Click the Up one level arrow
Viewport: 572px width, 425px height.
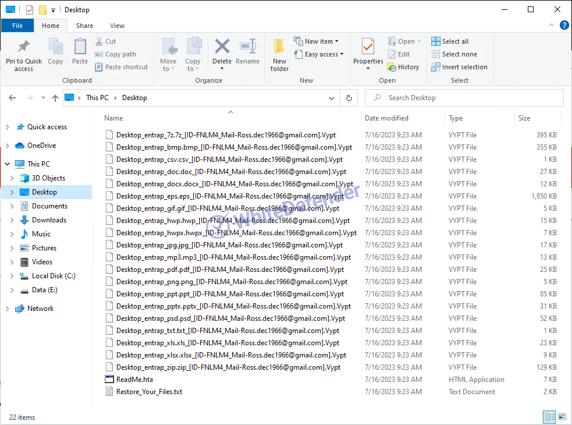click(x=55, y=98)
